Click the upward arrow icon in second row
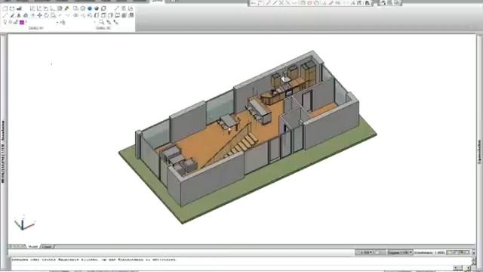The image size is (483, 272). point(32,15)
